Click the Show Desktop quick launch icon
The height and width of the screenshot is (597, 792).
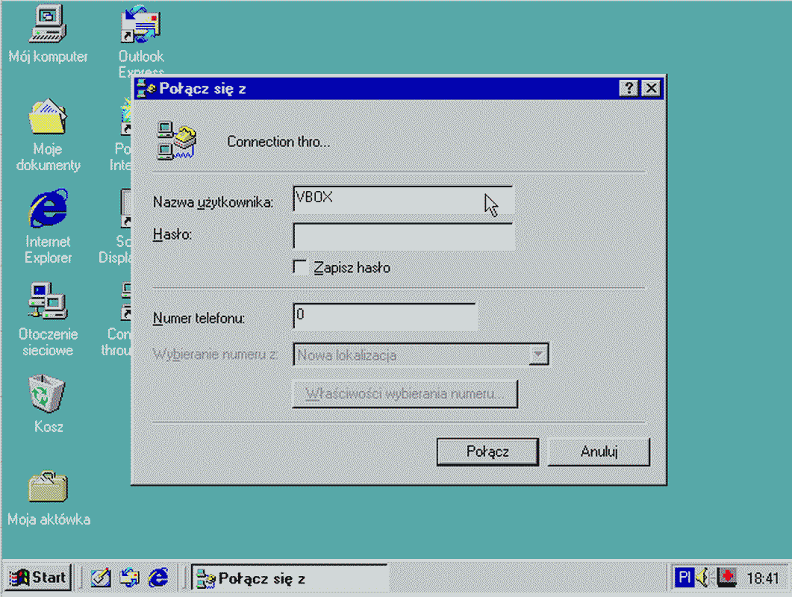pos(101,578)
